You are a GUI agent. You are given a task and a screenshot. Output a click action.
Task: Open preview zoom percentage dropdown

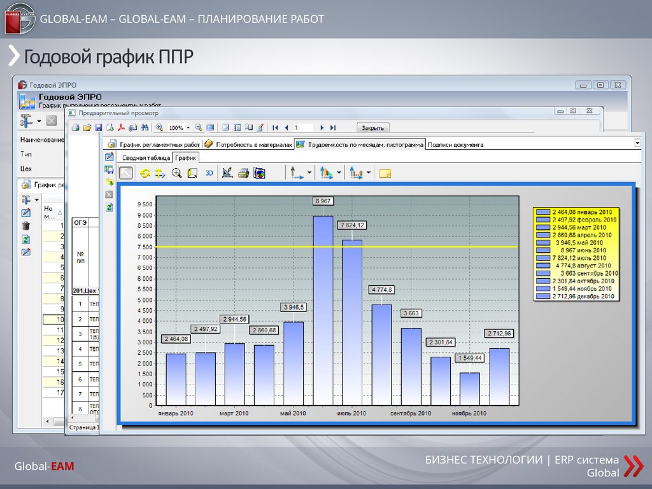(x=188, y=127)
